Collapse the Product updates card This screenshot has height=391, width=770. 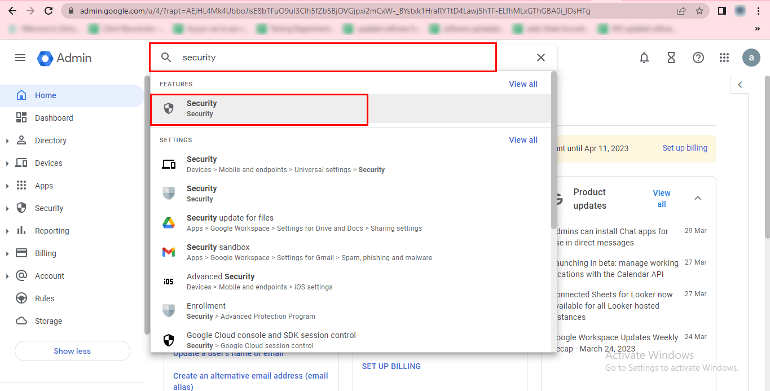point(698,198)
